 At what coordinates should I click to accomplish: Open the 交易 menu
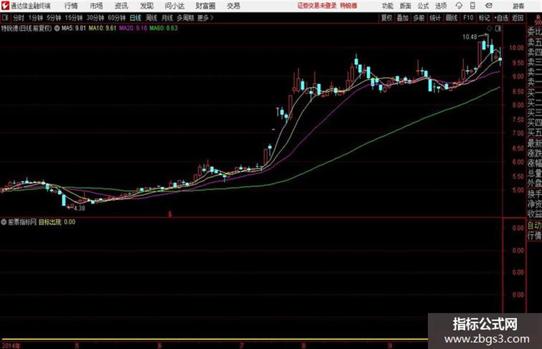tap(233, 6)
